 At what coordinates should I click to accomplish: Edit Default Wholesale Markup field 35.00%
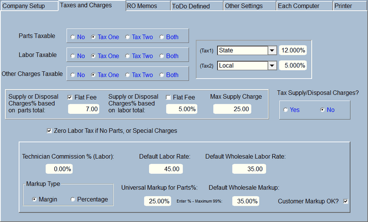pyautogui.click(x=246, y=201)
